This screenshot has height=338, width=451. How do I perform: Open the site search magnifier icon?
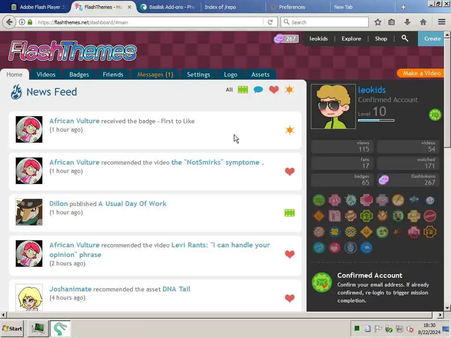(405, 38)
